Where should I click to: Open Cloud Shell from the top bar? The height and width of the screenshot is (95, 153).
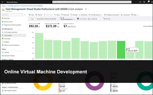click(x=140, y=2)
